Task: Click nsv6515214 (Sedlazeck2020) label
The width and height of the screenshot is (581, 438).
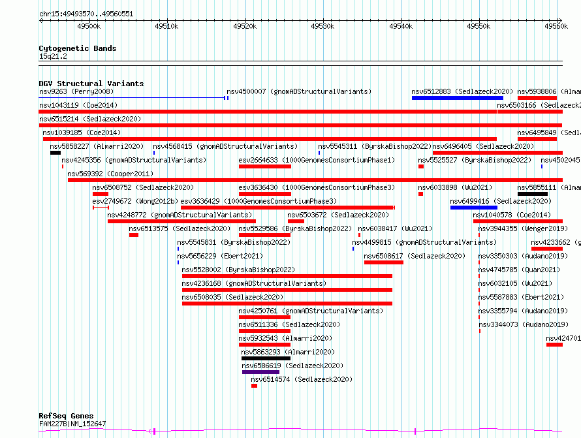Action: (x=90, y=119)
